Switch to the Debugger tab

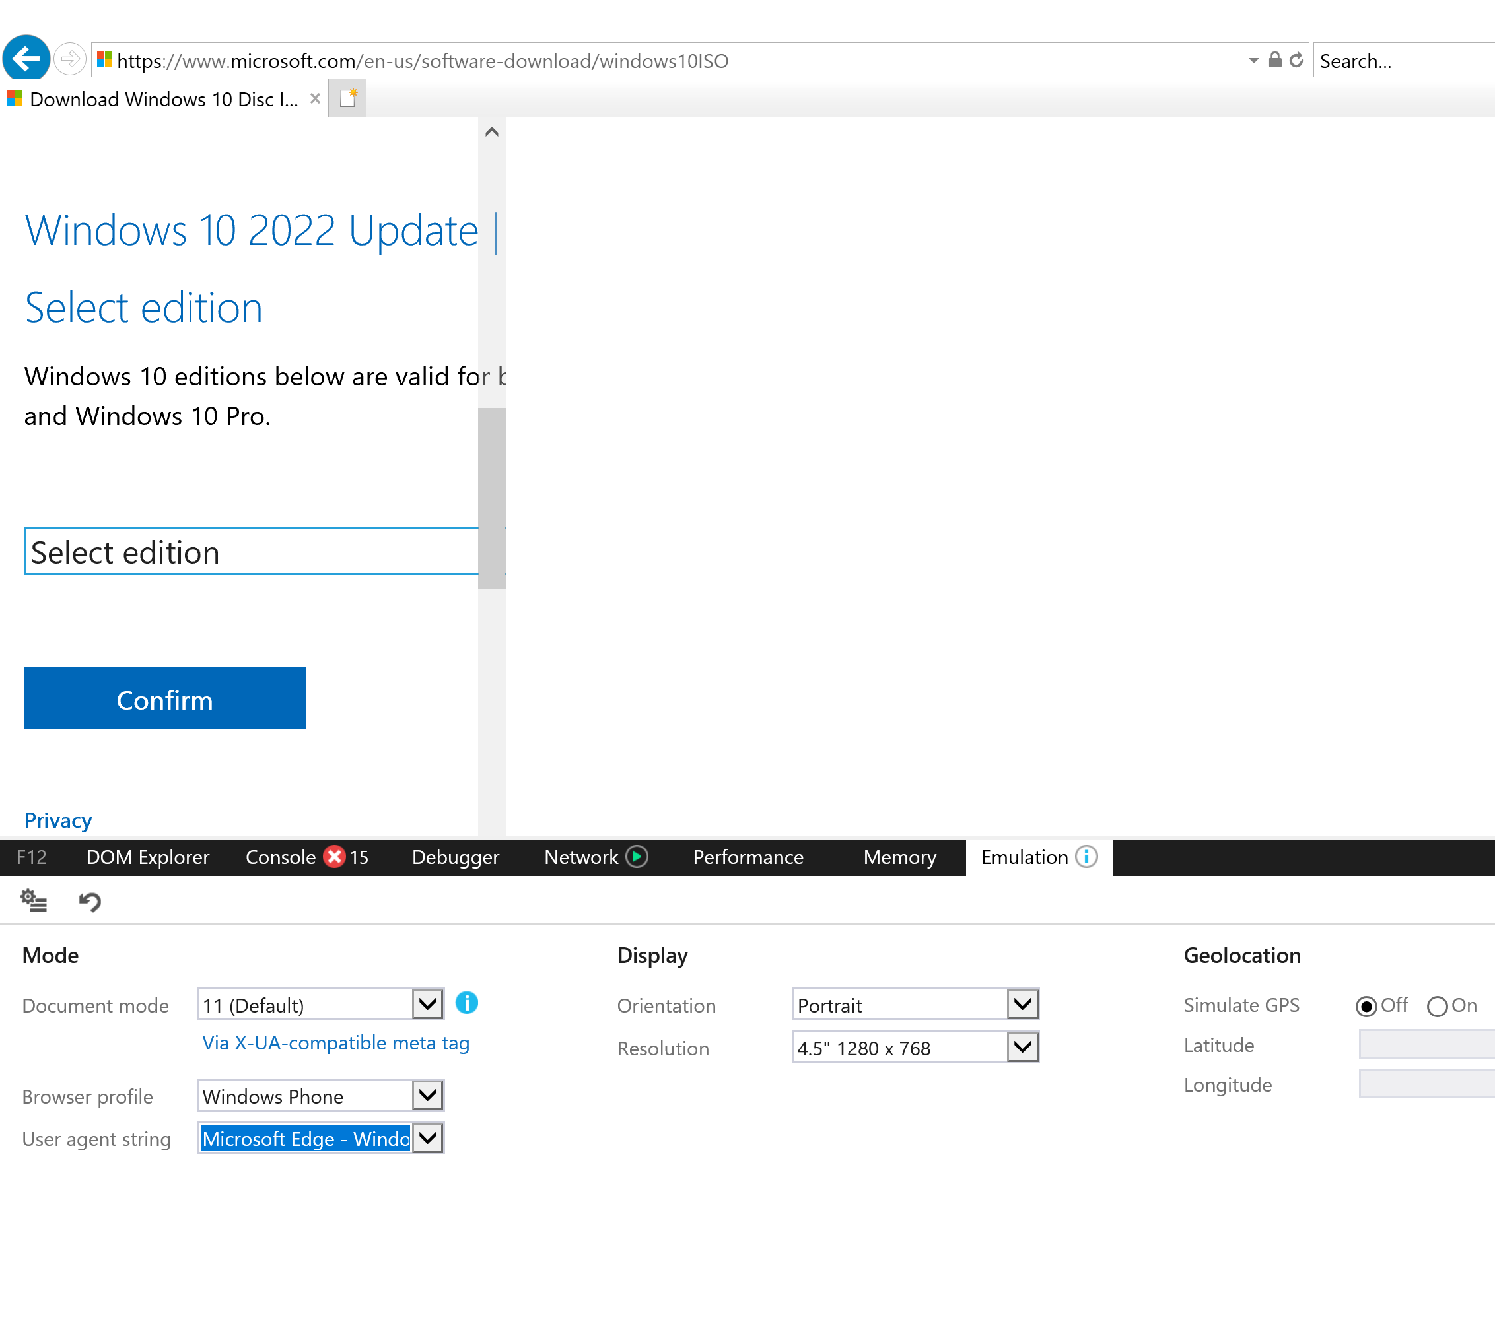click(456, 857)
